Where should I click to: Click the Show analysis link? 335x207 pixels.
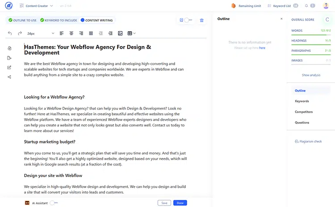pos(311,75)
